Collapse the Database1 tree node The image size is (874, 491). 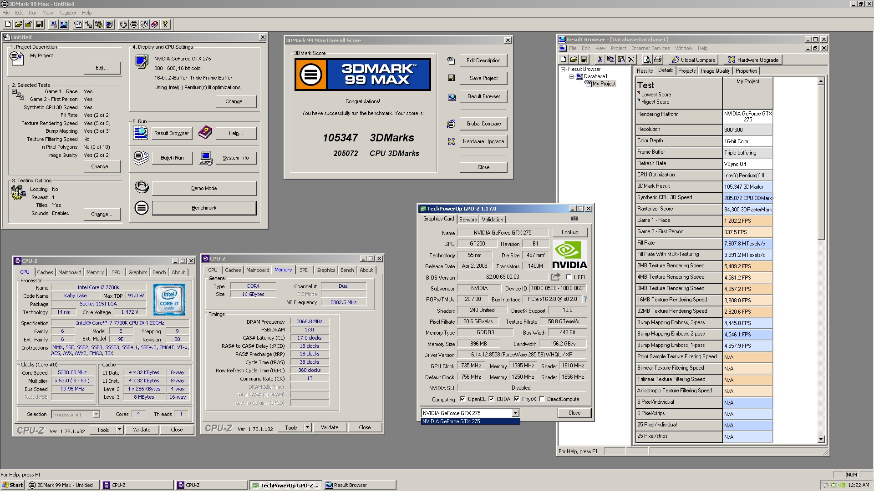(571, 76)
